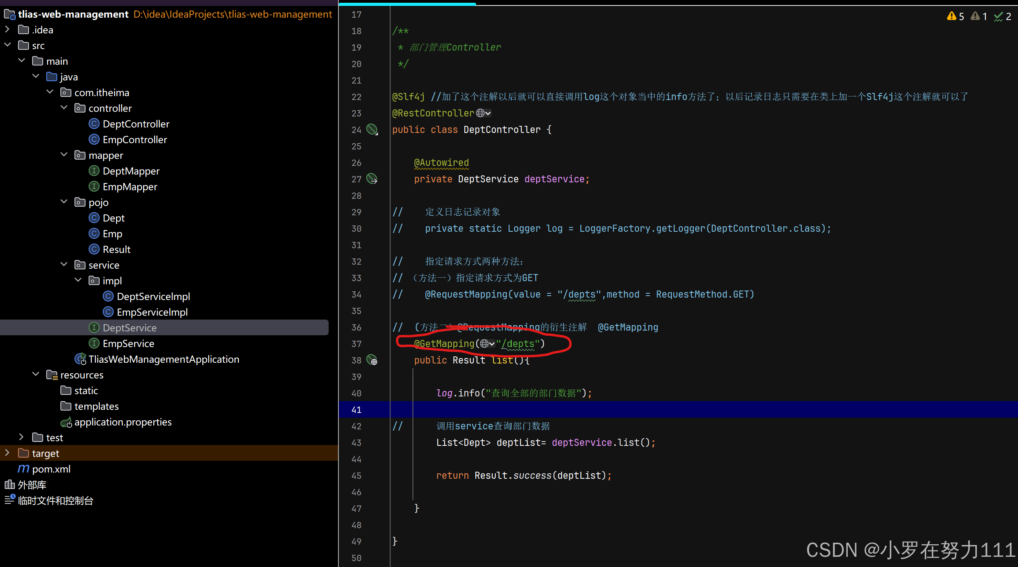The width and height of the screenshot is (1018, 567).
Task: Click the yellow warnings indicator showing 5
Action: [956, 16]
